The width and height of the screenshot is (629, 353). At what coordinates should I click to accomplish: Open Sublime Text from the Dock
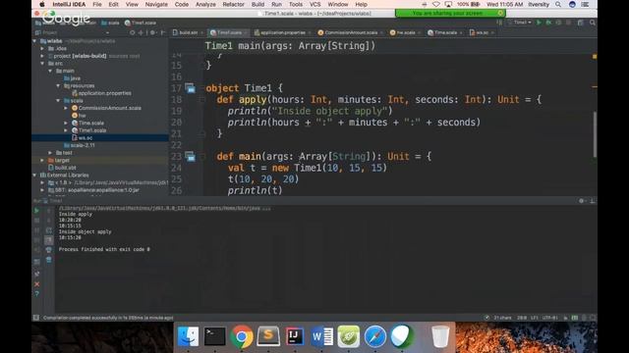pos(268,336)
